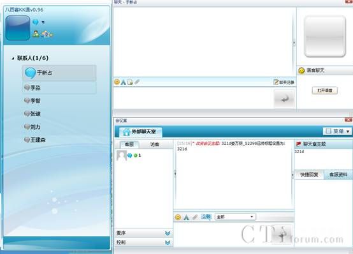The width and height of the screenshot is (353, 254).
Task: Click the send arrow button in top chat
Action: pos(284,98)
